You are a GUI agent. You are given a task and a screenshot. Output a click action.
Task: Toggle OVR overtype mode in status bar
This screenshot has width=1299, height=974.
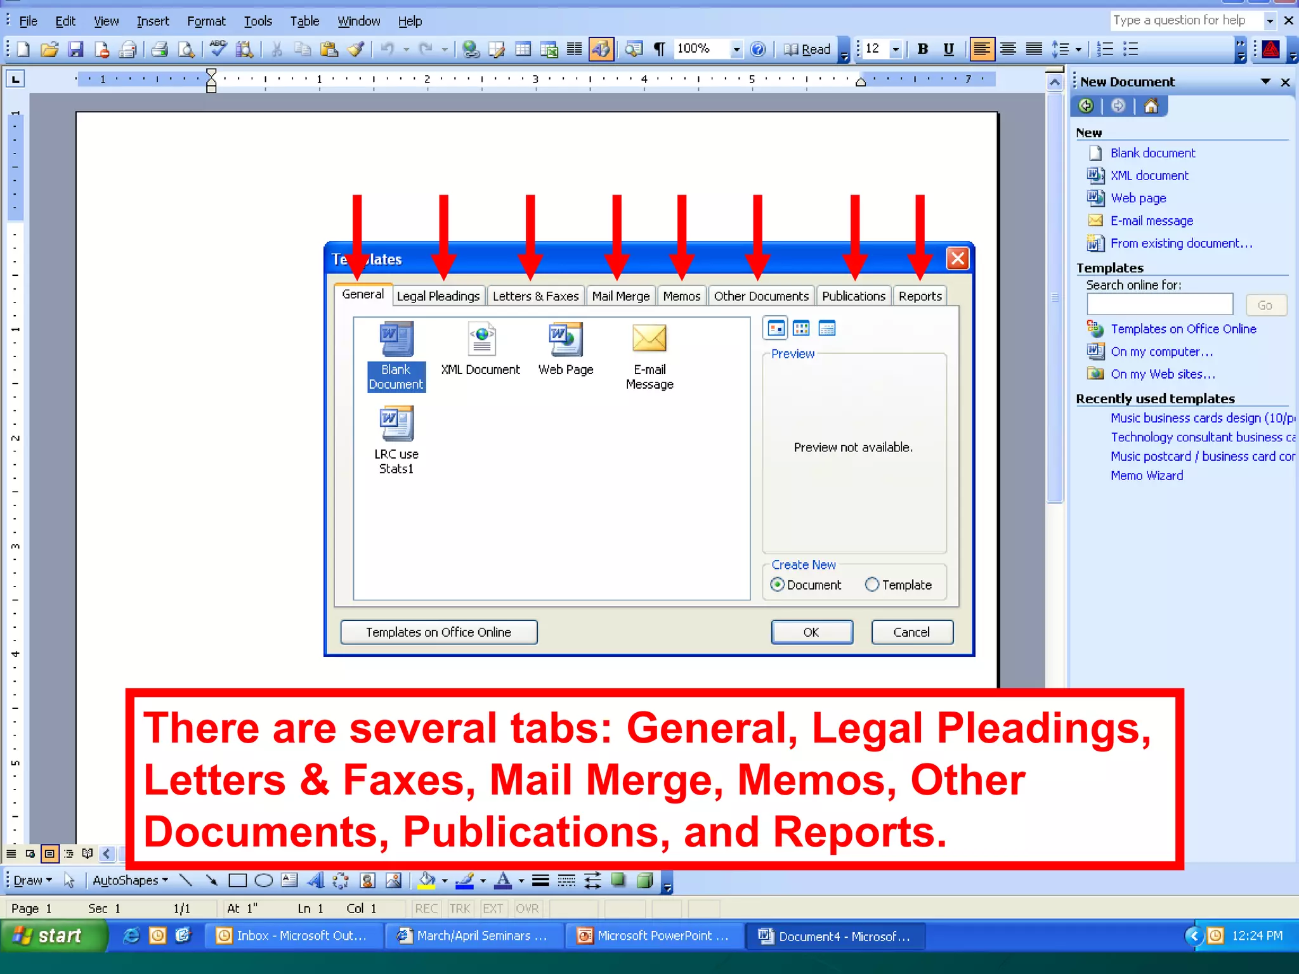[x=527, y=909]
